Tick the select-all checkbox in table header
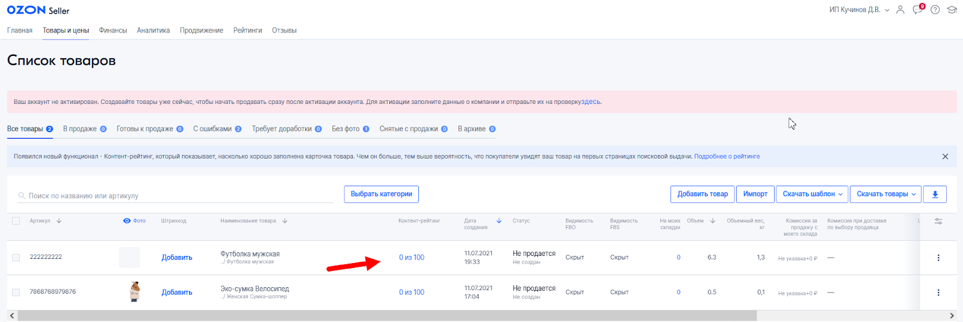Viewport: 963px width, 322px height. click(x=16, y=220)
